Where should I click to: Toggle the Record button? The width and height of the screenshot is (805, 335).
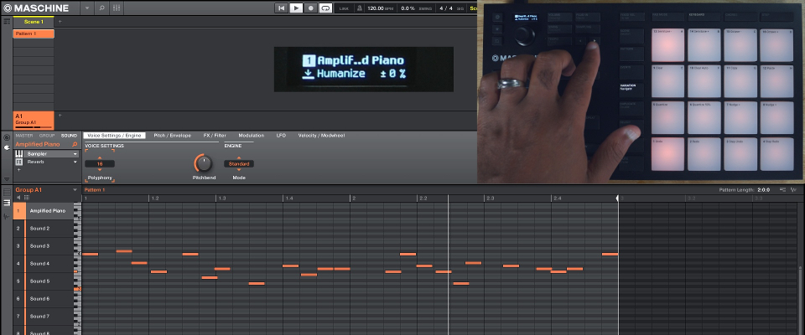pos(310,8)
